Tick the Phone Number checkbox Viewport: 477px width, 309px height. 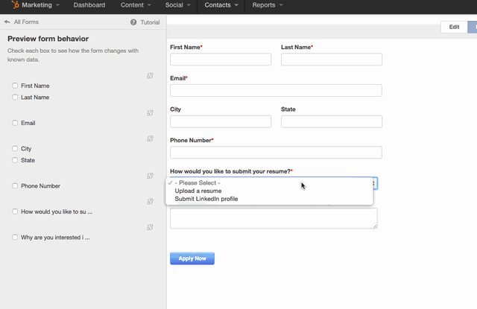[15, 186]
